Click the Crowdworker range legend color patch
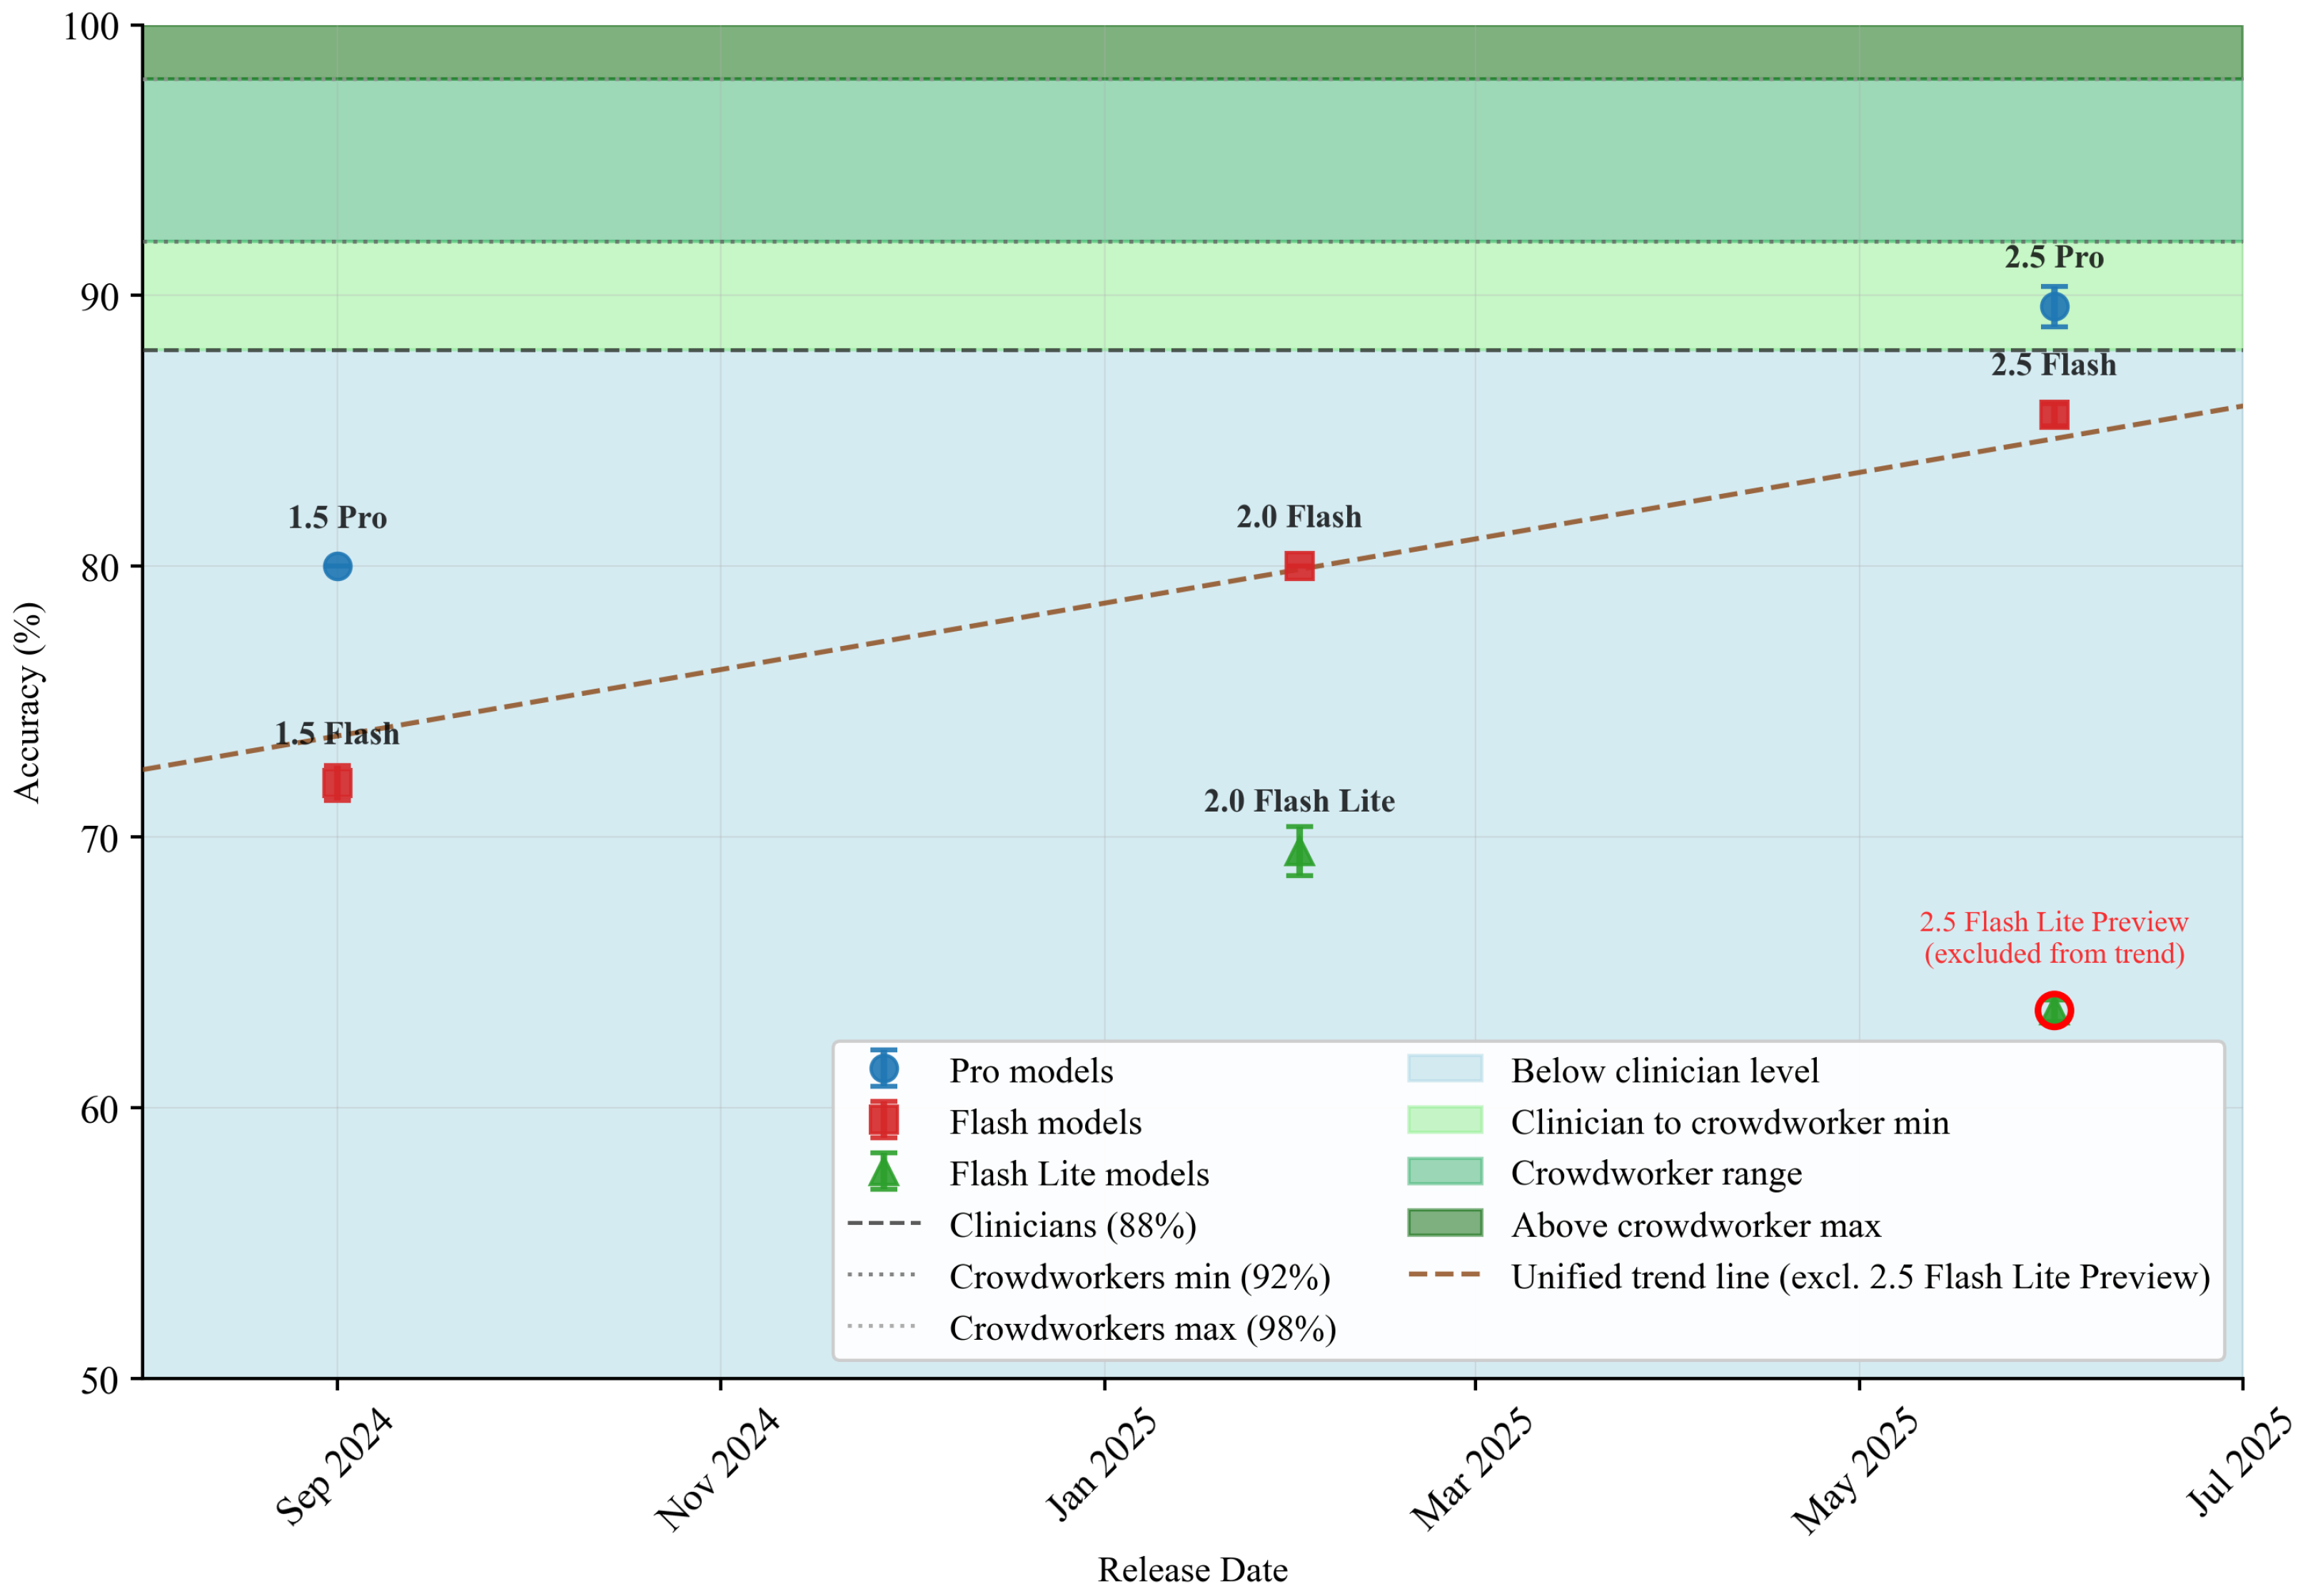Viewport: 2303px width, 1596px height. [x=1444, y=1172]
